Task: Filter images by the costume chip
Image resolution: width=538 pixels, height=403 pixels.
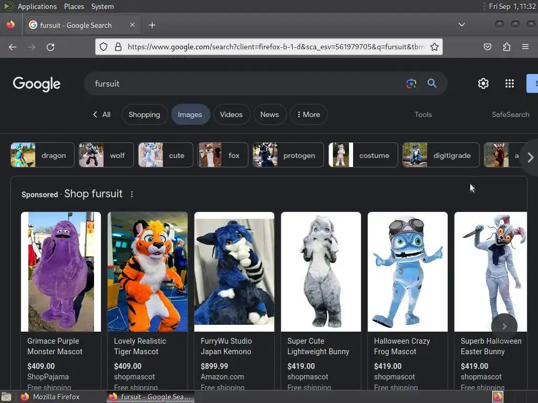Action: coord(363,155)
